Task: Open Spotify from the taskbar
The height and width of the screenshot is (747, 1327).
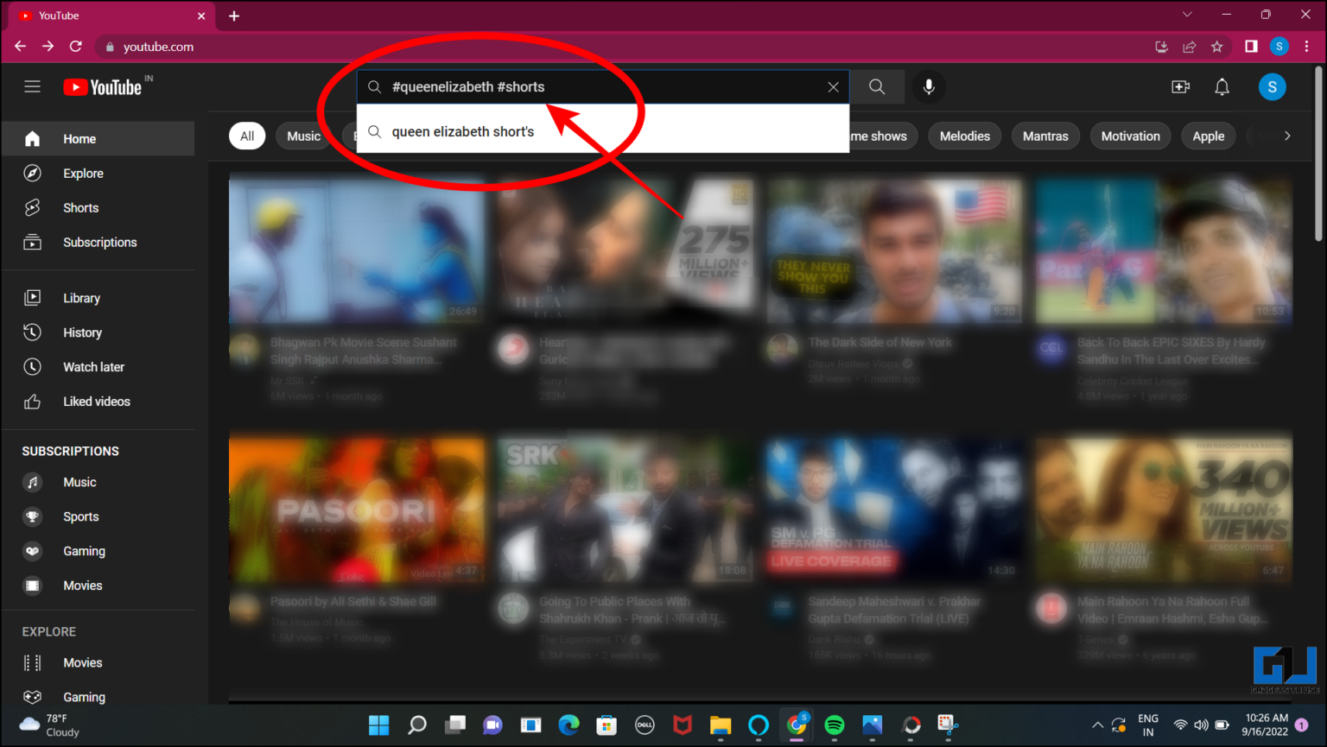Action: click(834, 725)
